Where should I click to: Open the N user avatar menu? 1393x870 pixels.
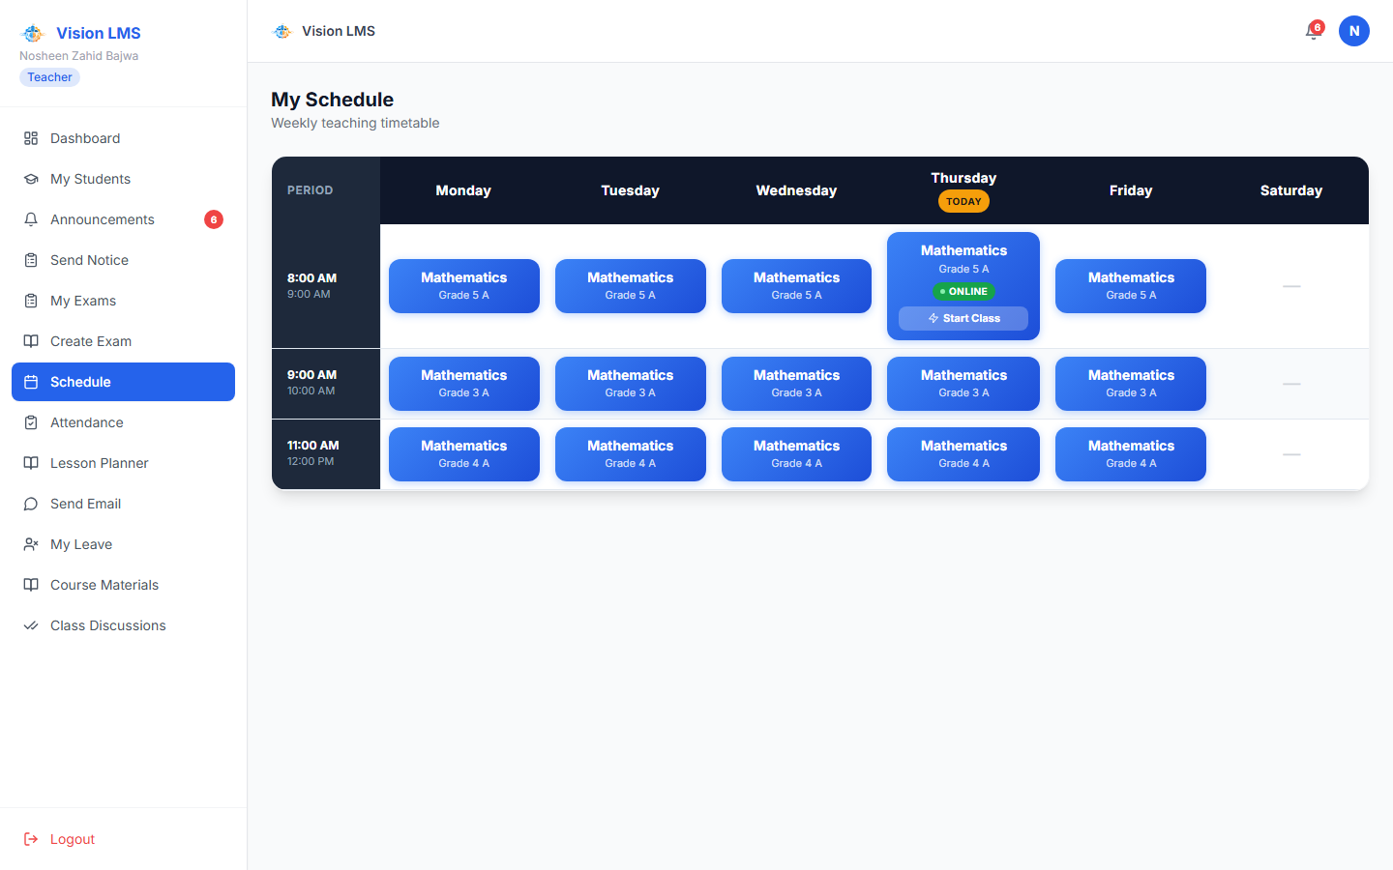1354,31
